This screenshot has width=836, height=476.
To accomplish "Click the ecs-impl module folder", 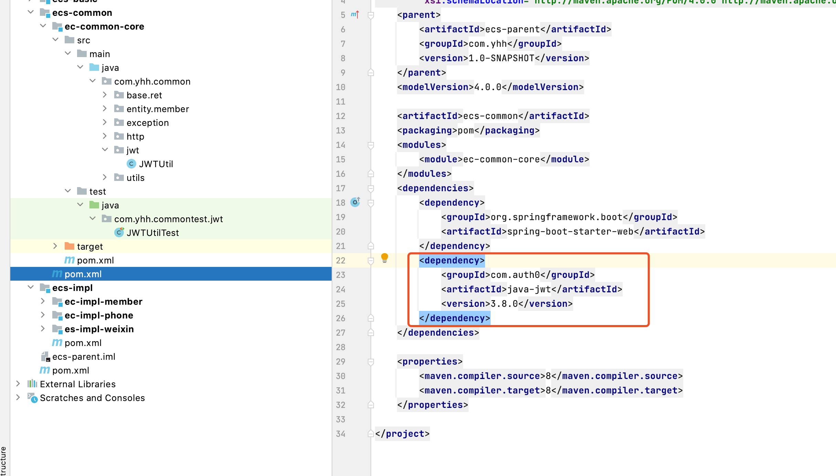I will click(72, 288).
